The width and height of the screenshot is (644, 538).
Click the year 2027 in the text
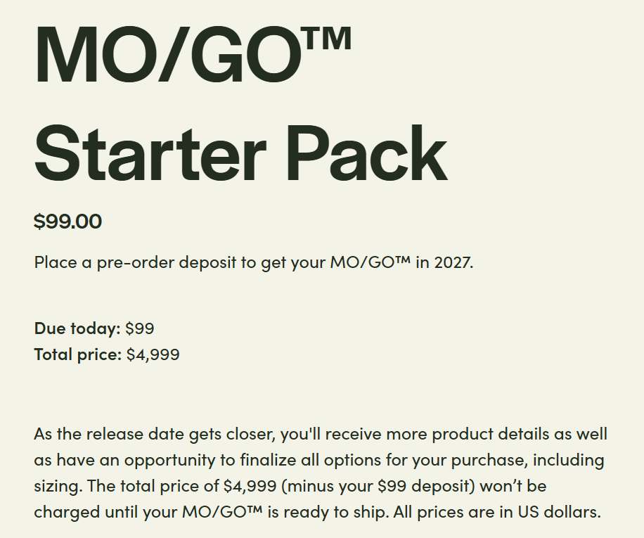456,263
